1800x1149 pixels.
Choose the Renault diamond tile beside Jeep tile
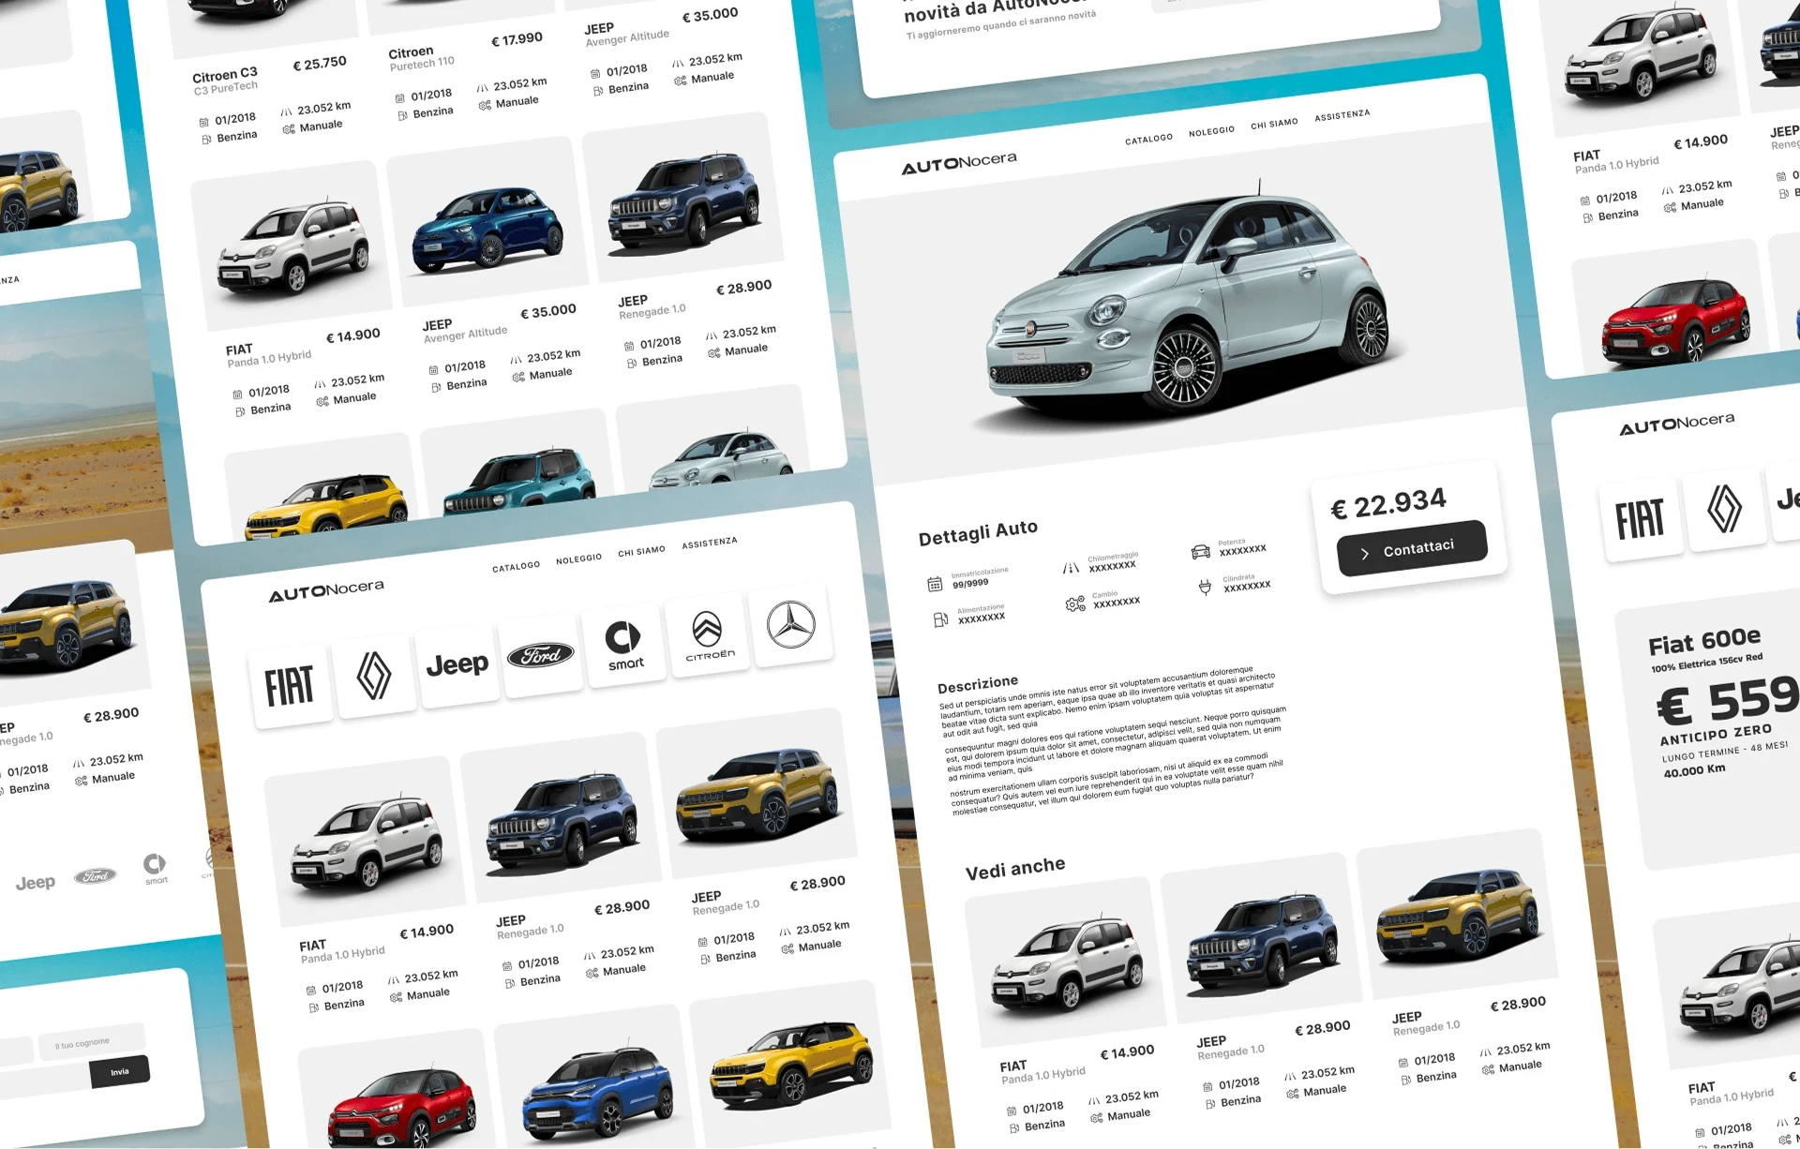coord(374,677)
